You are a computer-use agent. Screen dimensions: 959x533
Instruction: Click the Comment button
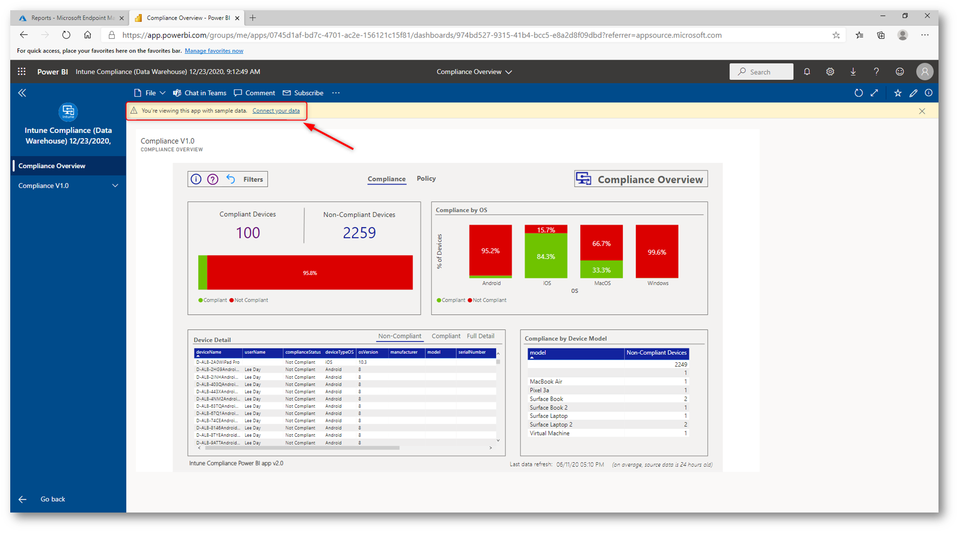coord(254,93)
